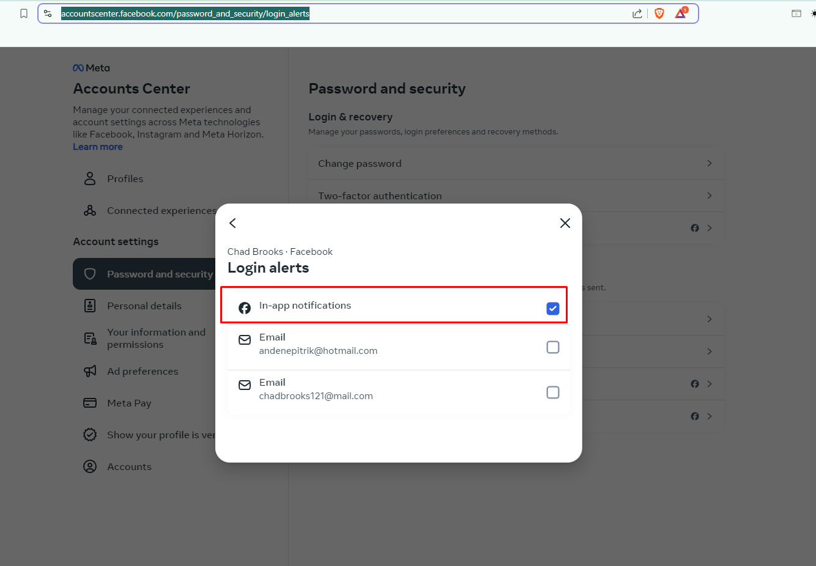Open the sidebar panel toggle in browser toolbar
This screenshot has height=566, width=816.
click(x=796, y=13)
